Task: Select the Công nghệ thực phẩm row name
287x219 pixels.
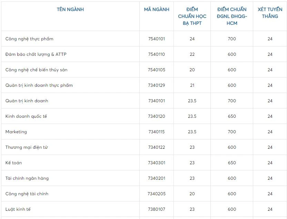Action: (29, 39)
